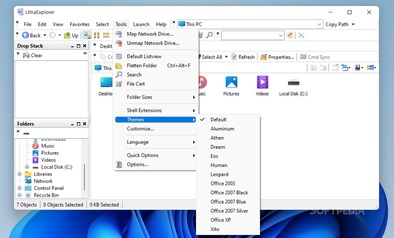Expand the Local Disk (C:) tree node
Screen dimensions: 394x238
tap(27, 167)
